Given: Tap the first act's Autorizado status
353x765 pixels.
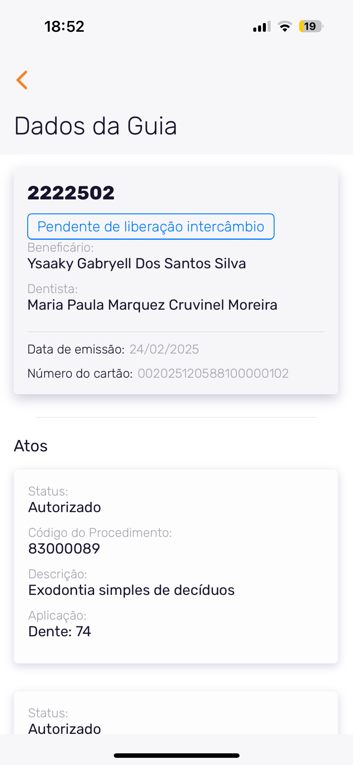Looking at the screenshot, I should click(x=64, y=507).
